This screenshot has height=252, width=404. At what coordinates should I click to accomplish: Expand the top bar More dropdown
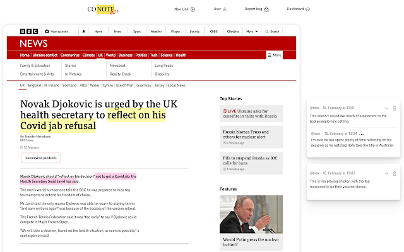[252, 31]
